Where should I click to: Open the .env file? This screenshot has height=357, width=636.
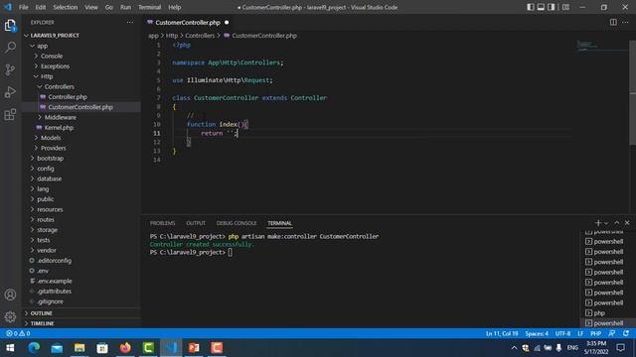tap(43, 271)
